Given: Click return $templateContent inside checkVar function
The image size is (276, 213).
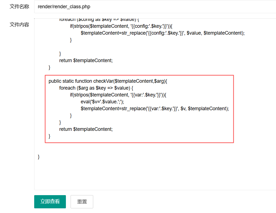Looking at the screenshot, I should click(86, 129).
